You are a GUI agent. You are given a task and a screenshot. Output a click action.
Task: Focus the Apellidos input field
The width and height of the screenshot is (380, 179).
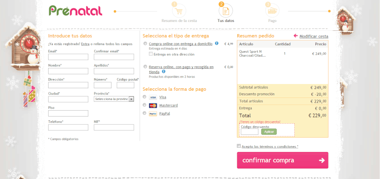[114, 71]
